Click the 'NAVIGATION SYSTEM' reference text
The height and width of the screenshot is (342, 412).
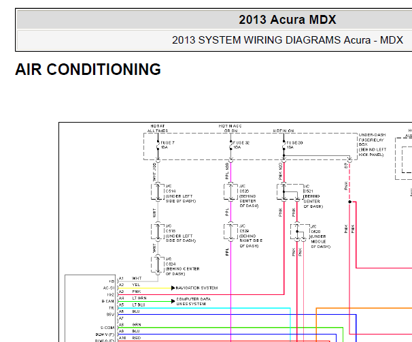point(196,288)
